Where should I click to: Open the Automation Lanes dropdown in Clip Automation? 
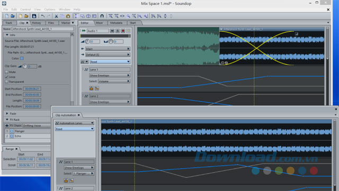point(74,123)
